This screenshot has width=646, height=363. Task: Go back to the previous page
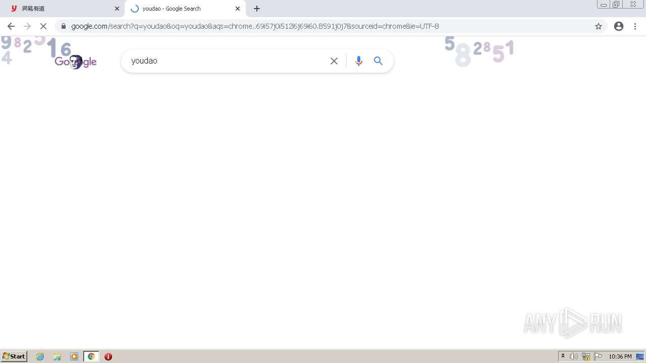point(11,26)
